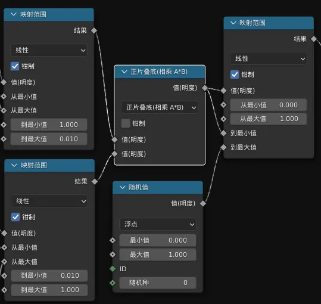Click the 结果 output socket of bottom-left 映射范围 node

pos(95,181)
